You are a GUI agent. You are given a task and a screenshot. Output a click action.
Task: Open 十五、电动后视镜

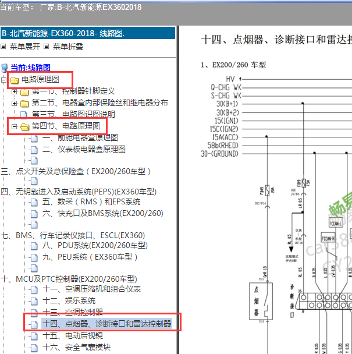point(73,336)
